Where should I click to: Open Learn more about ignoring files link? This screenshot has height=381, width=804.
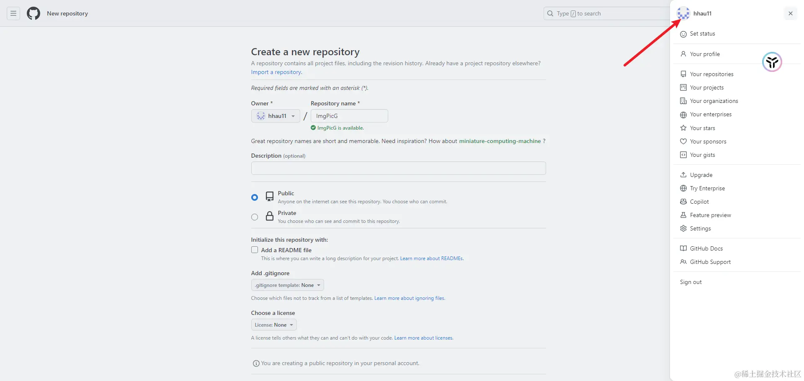click(x=410, y=298)
